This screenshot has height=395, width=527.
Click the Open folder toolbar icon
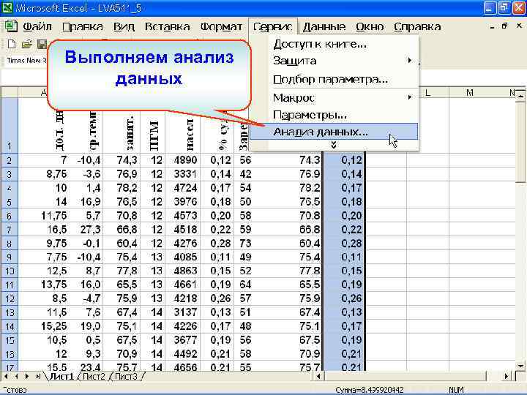pyautogui.click(x=27, y=44)
